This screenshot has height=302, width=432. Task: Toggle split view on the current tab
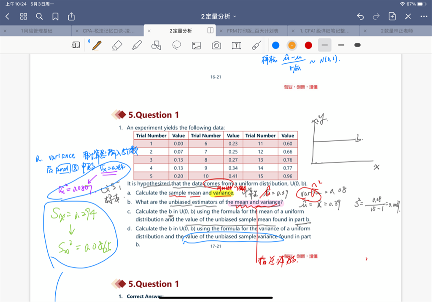point(210,30)
